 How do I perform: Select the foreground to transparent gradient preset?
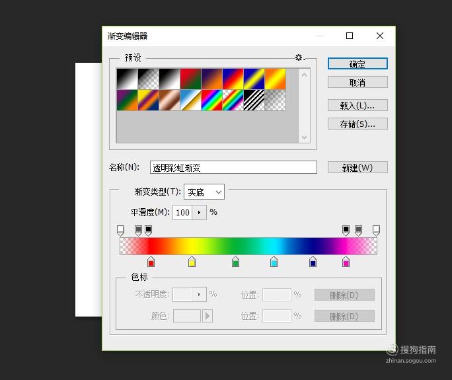coord(149,79)
